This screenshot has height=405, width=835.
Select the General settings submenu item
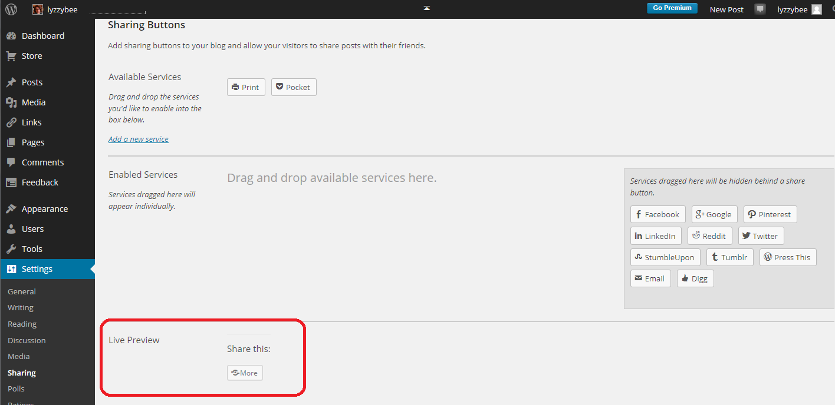pos(22,291)
